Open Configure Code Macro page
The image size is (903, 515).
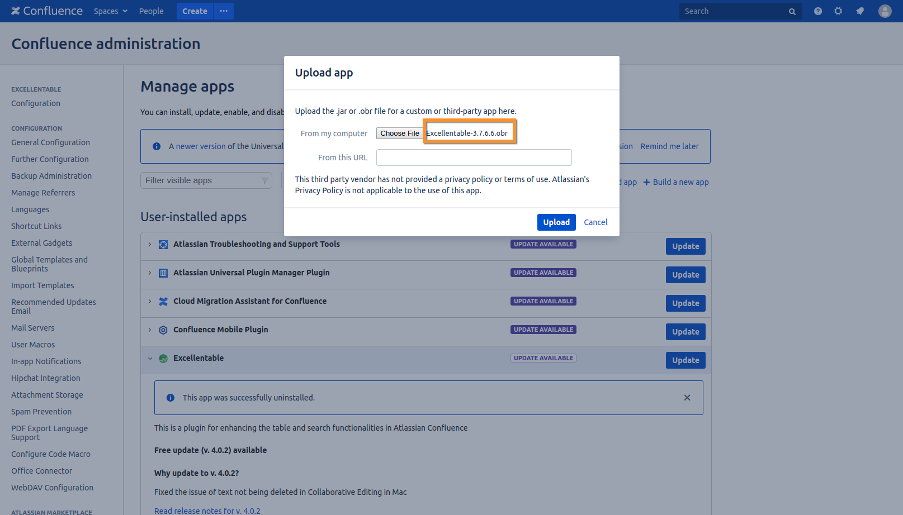(x=51, y=454)
